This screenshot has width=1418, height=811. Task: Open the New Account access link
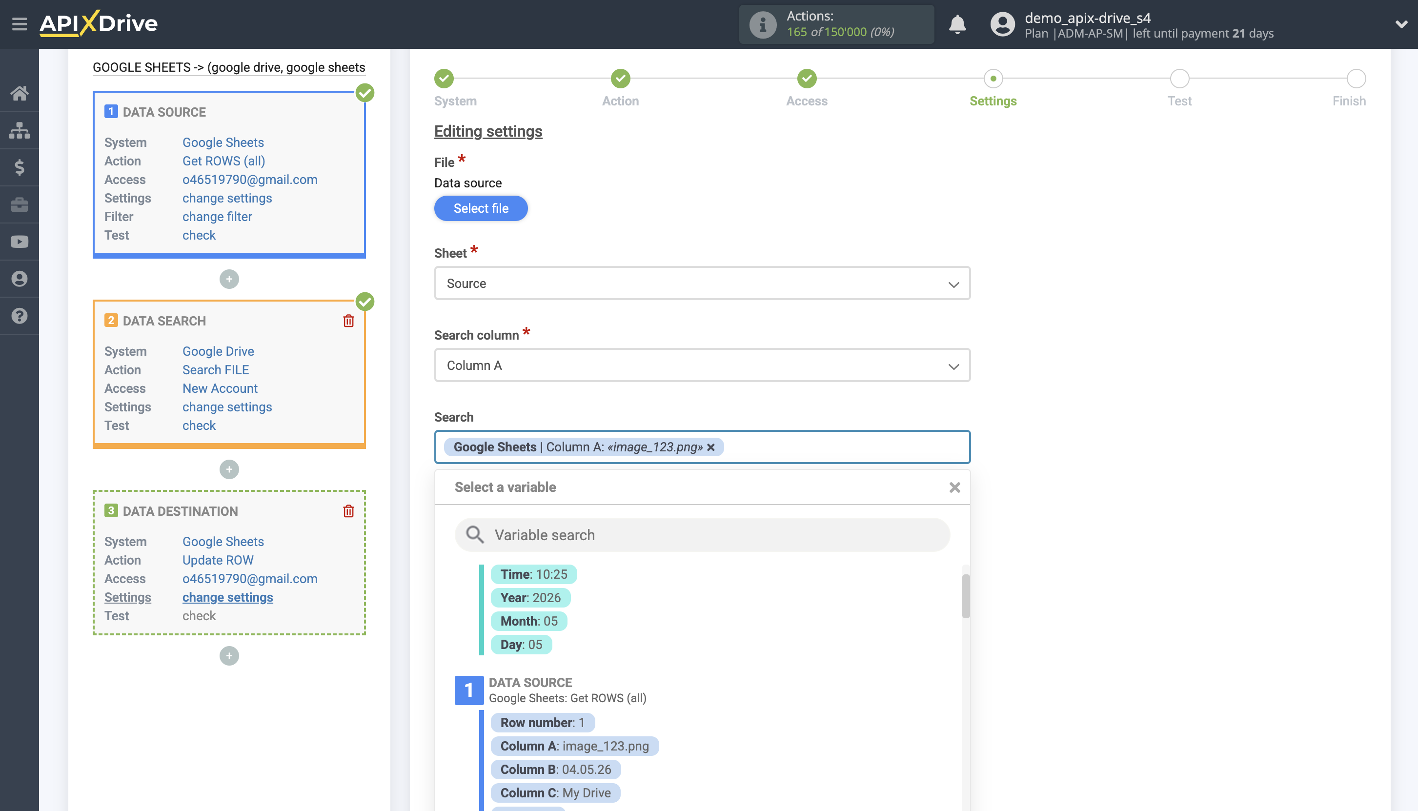220,388
